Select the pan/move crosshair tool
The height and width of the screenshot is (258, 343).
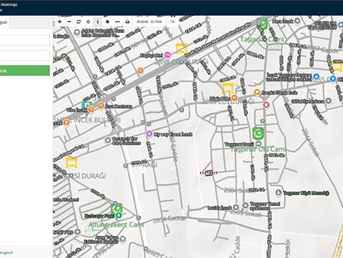click(88, 21)
